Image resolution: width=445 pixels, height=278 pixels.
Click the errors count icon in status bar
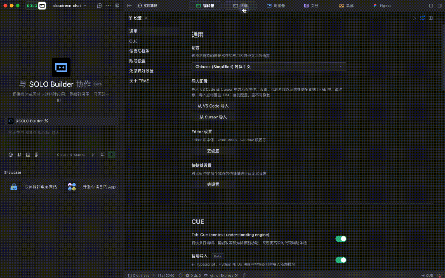[189, 276]
